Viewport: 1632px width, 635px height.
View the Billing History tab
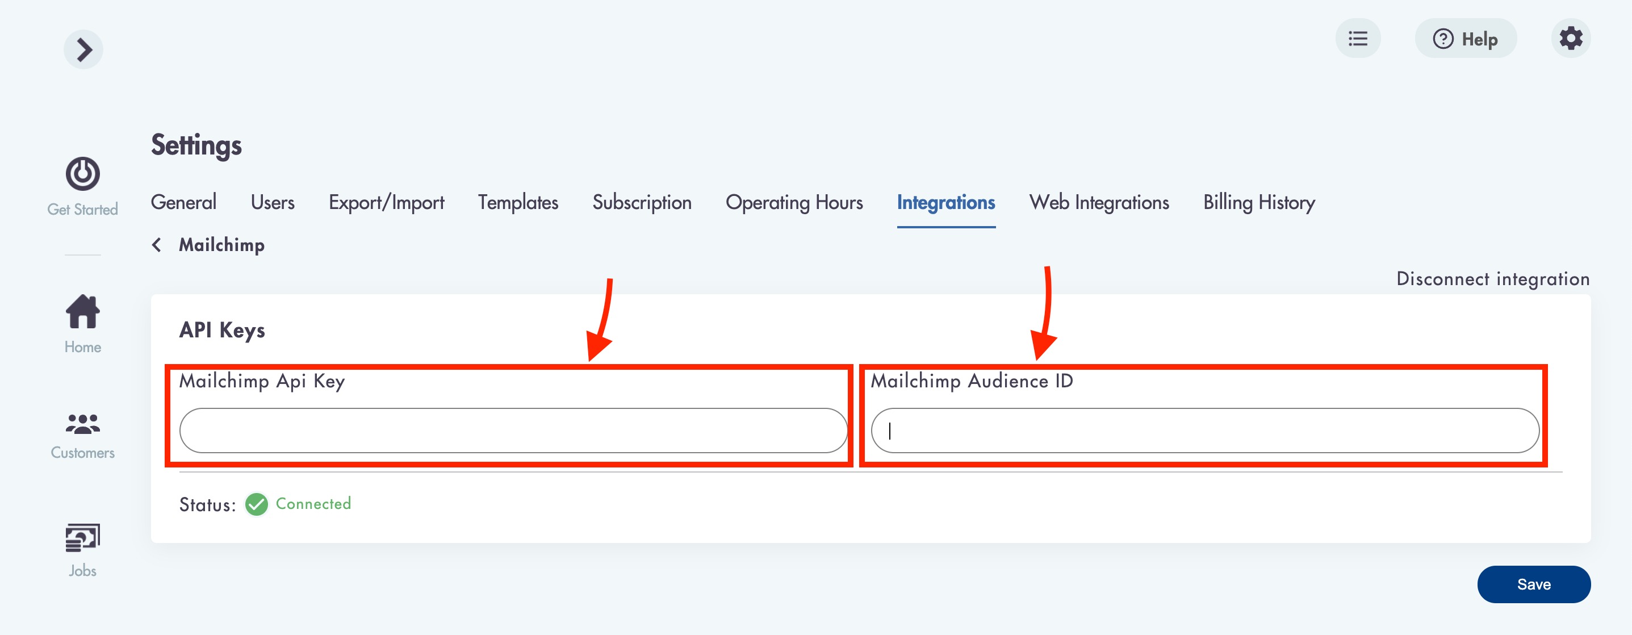tap(1259, 202)
